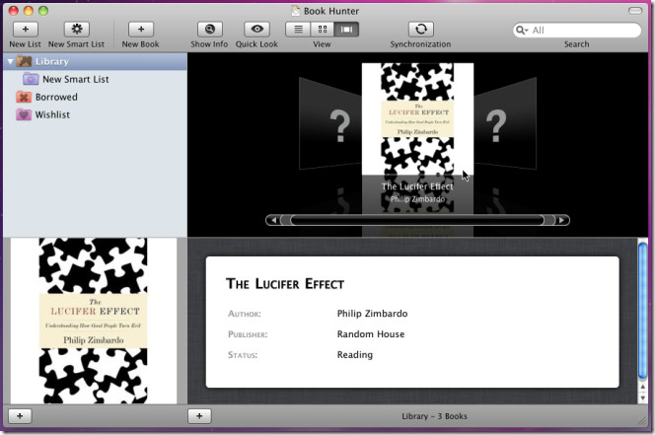
Task: Select the New Smart List sidebar item
Action: [96, 79]
